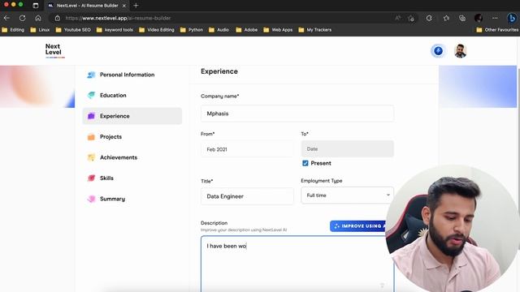Open browser collections icon
Viewport: 520px width, 292px height.
462,18
